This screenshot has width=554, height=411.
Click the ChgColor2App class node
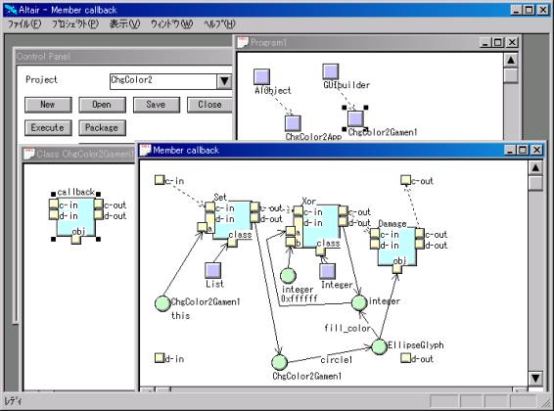(x=293, y=123)
